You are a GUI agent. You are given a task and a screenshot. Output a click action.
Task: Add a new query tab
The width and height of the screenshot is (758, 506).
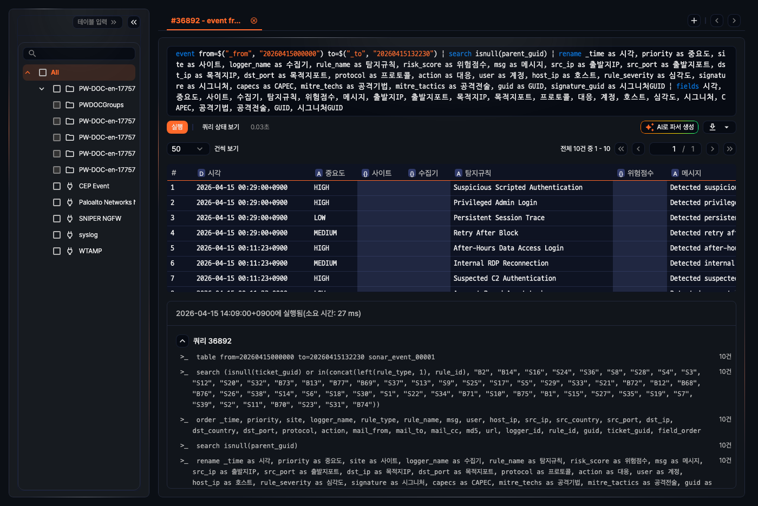[694, 21]
